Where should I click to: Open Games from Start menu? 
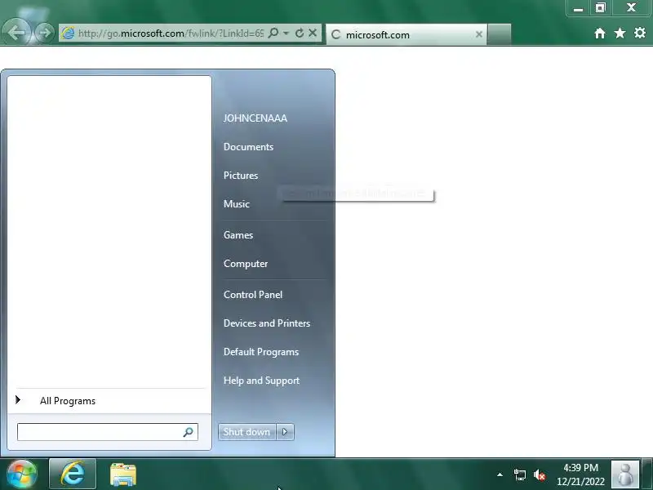coord(238,235)
